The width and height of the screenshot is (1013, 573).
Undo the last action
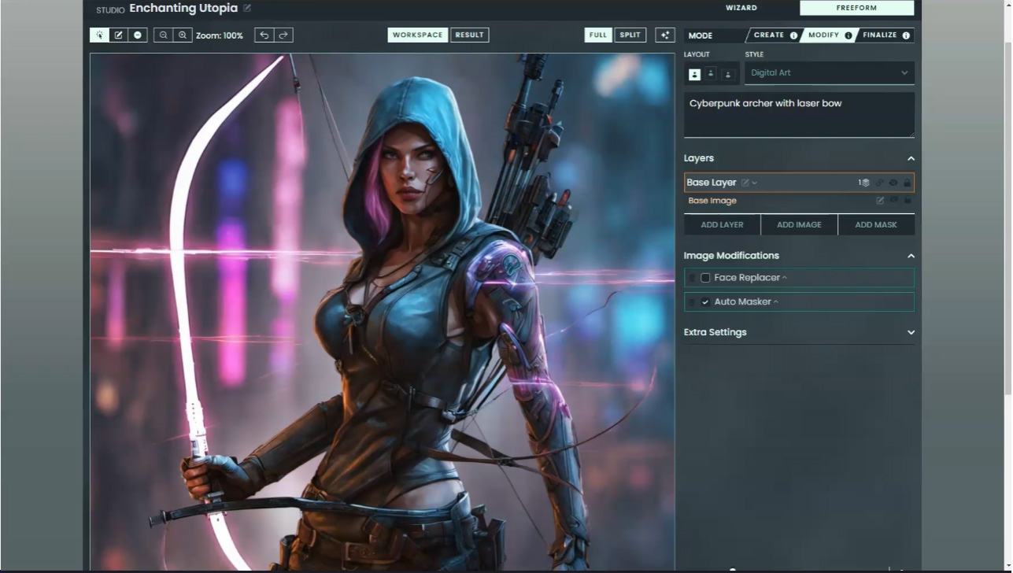click(264, 35)
